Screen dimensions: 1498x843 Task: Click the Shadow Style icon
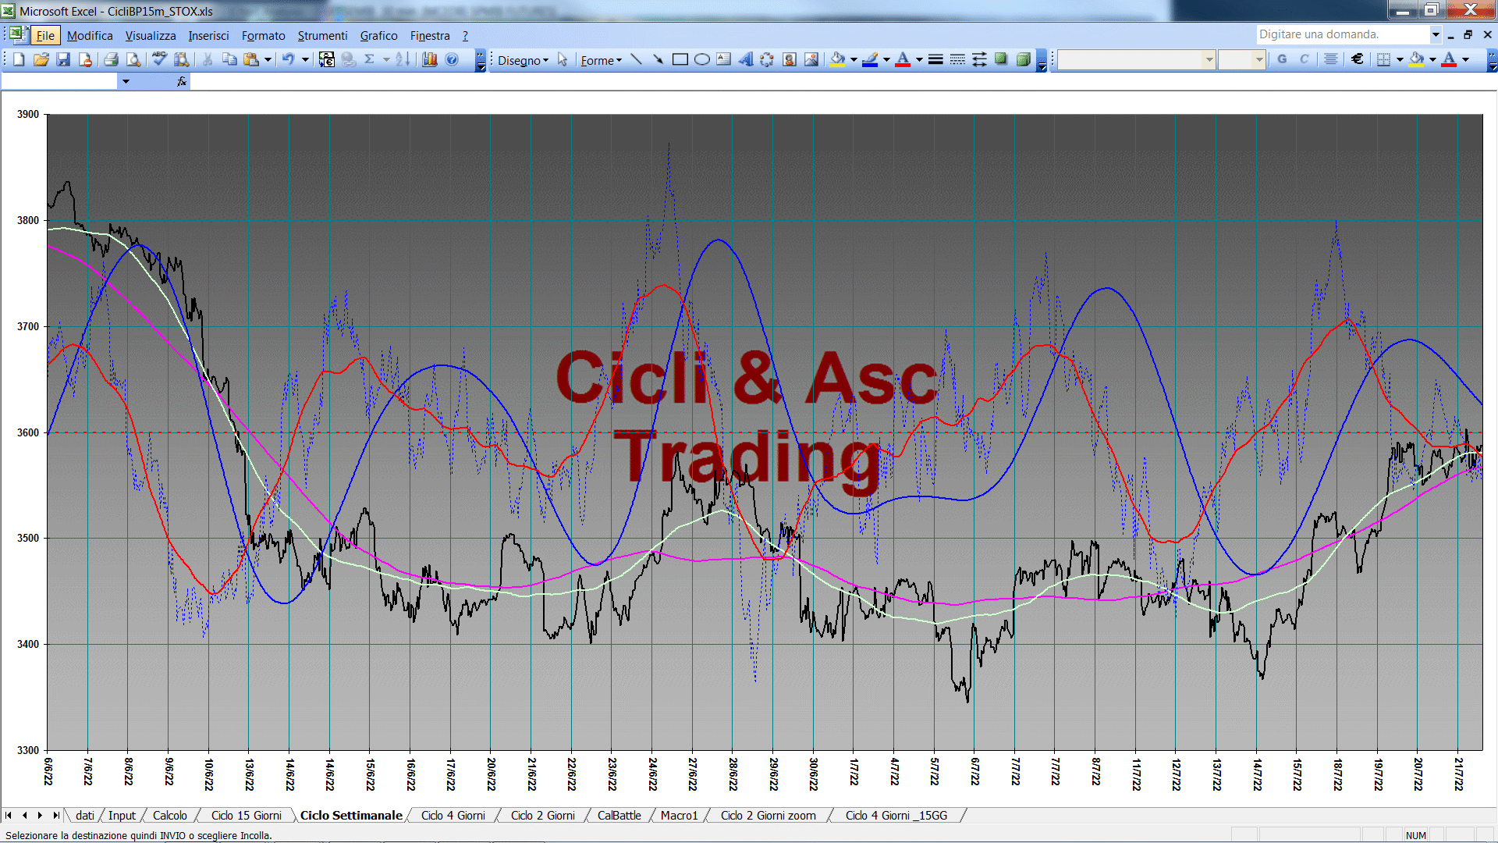tap(1001, 59)
